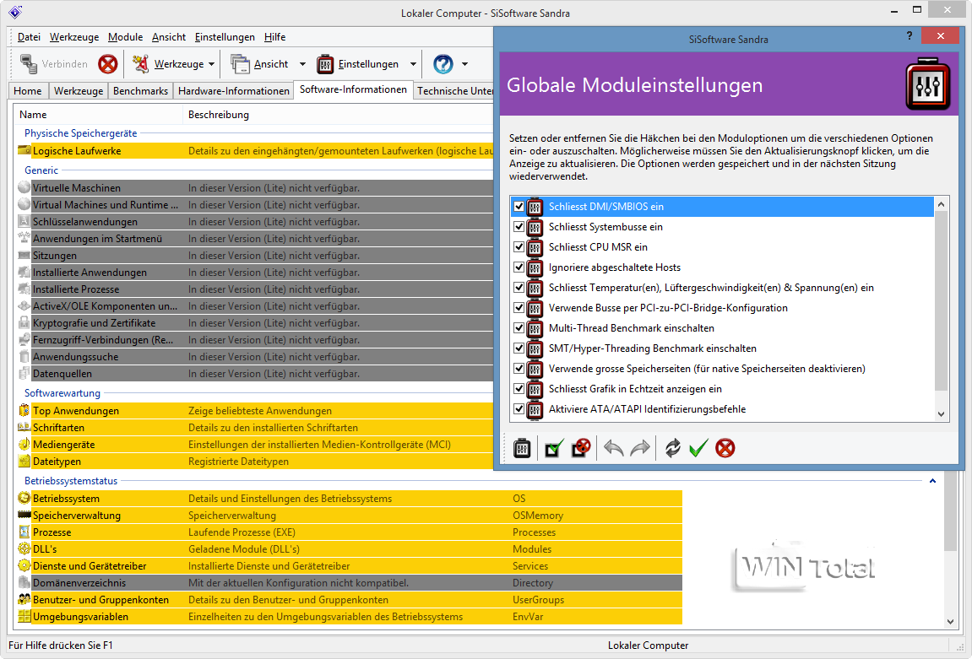Click the Beschreibung column header

tap(218, 115)
